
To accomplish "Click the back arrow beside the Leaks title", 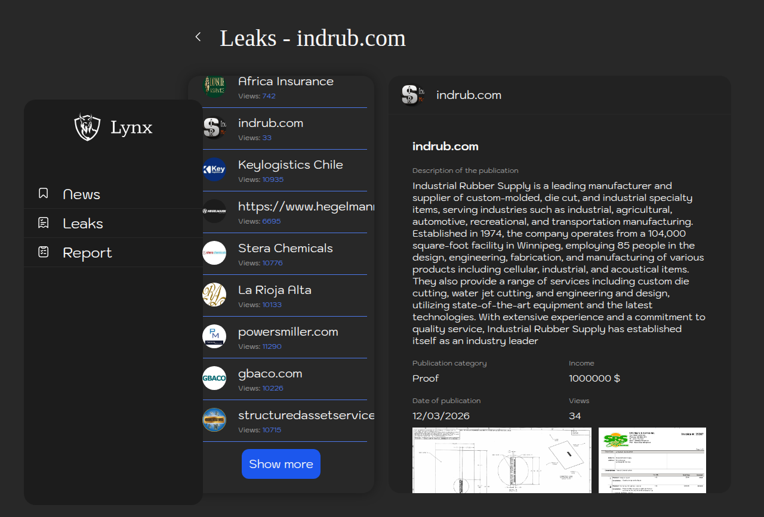I will [198, 37].
